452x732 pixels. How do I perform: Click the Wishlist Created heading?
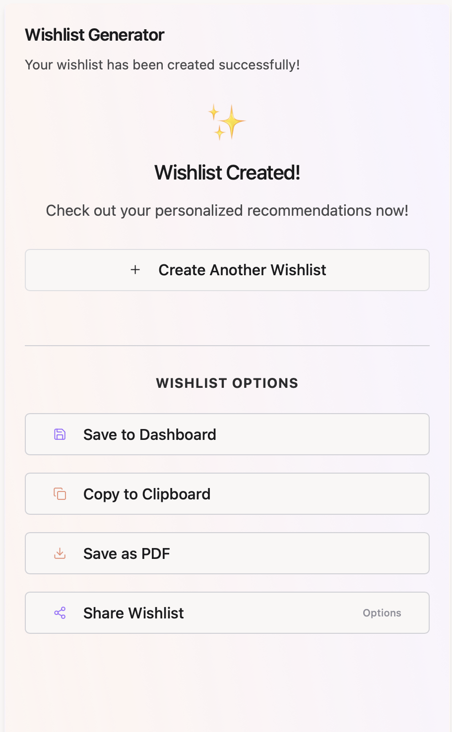tap(227, 173)
